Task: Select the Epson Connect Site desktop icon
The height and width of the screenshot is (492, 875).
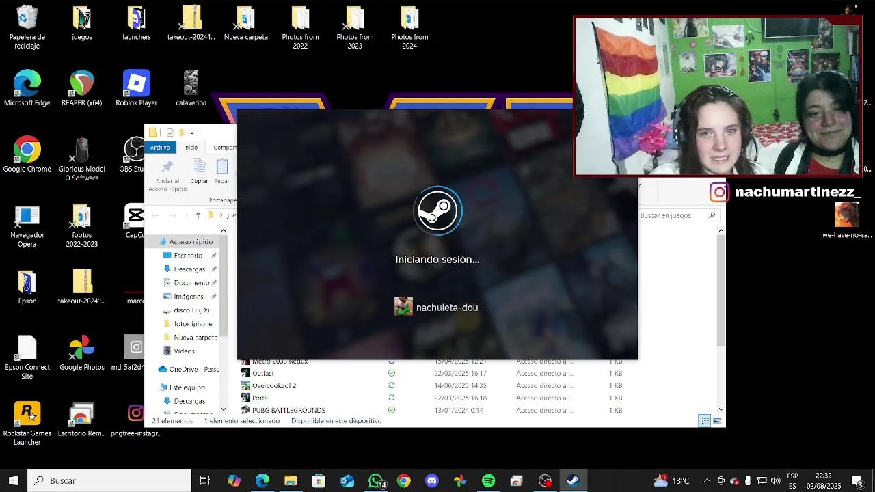Action: 27,358
